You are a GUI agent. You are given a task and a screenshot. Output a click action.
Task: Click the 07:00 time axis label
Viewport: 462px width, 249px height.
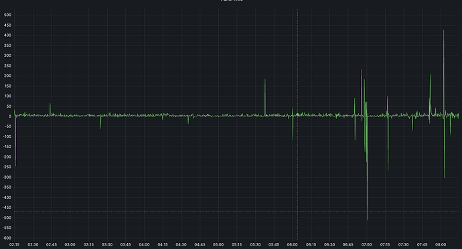pos(366,244)
